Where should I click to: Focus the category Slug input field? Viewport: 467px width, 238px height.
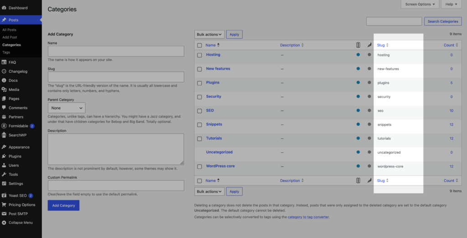[x=116, y=77]
